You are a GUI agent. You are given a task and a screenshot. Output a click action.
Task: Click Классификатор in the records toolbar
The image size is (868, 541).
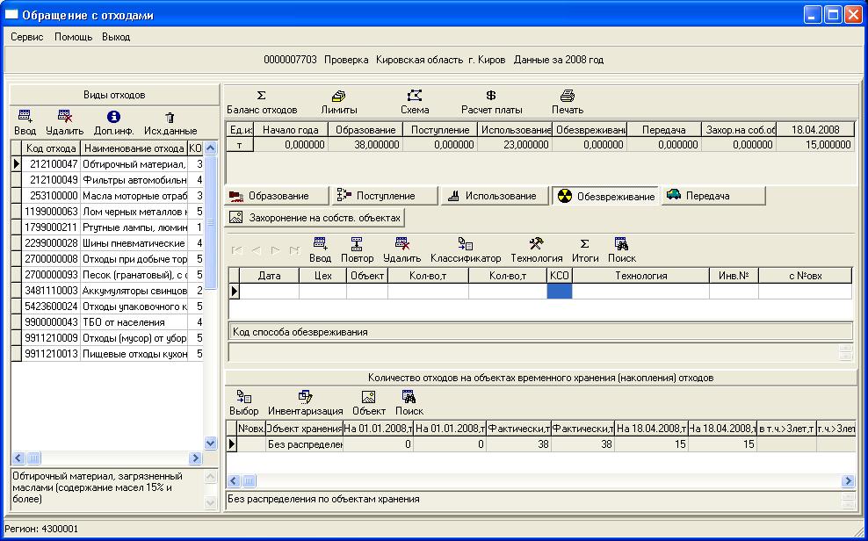465,250
